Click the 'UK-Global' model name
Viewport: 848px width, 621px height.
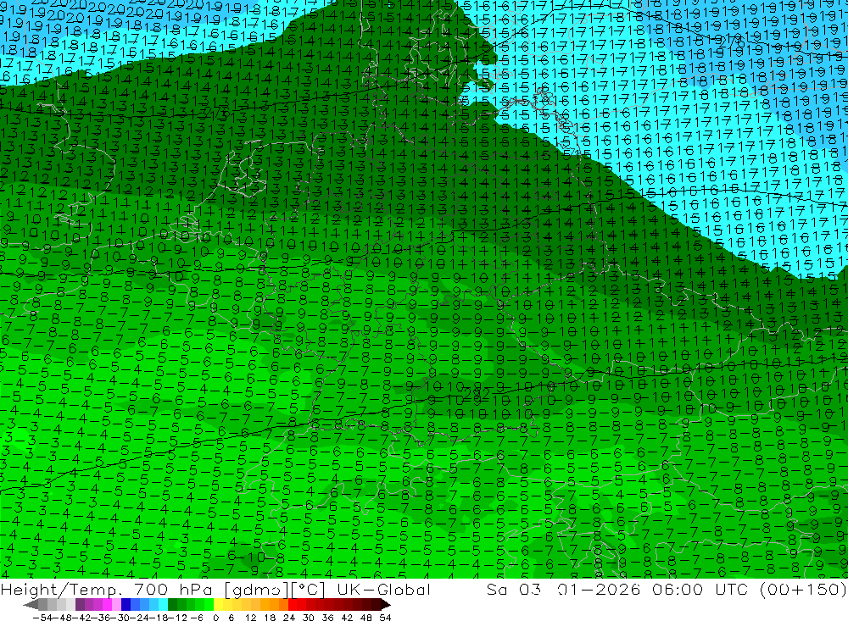click(383, 589)
